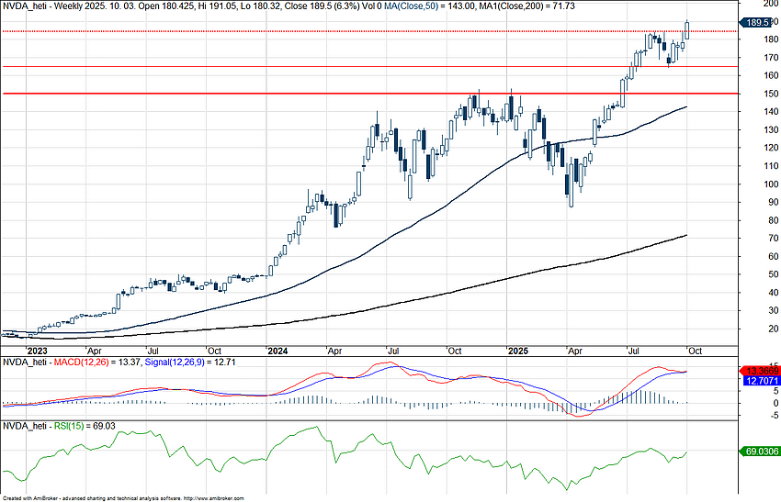Select the blue Signal value tag

pyautogui.click(x=758, y=380)
